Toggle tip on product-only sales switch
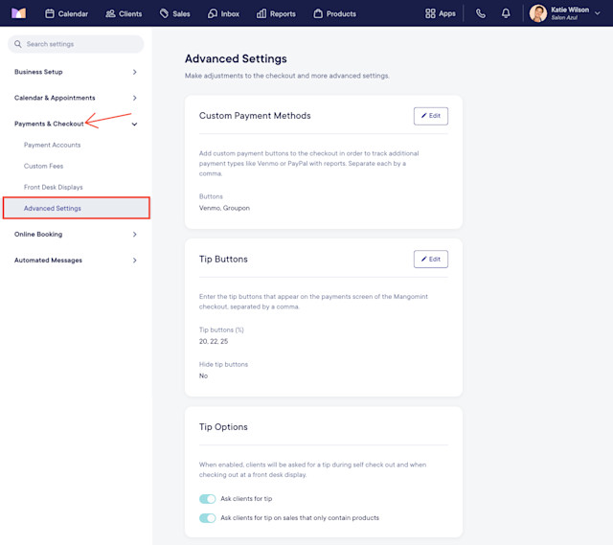The height and width of the screenshot is (545, 613). (x=207, y=518)
